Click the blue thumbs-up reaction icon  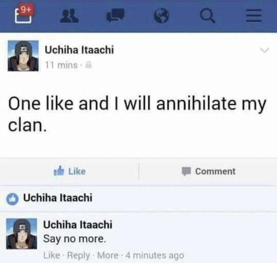point(13,198)
